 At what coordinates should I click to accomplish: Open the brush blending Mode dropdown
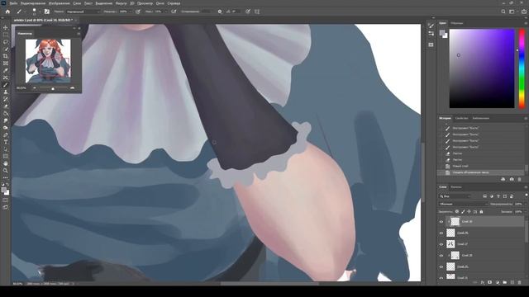click(83, 12)
